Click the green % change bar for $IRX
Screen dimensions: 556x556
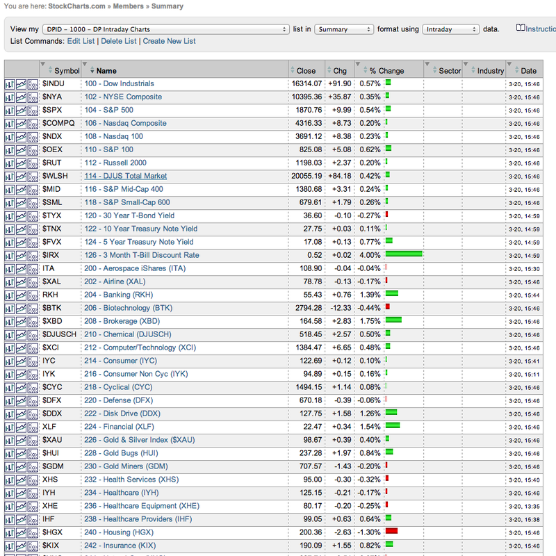click(x=404, y=255)
